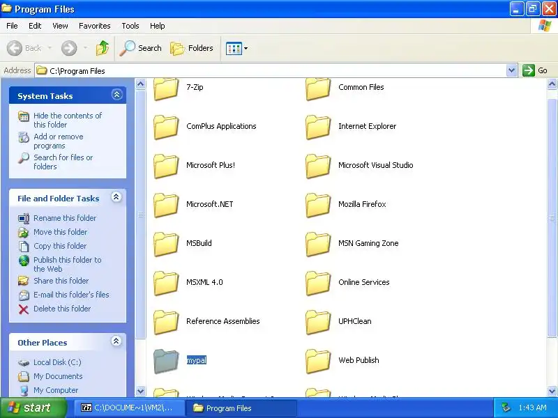Click the system tray network icon

point(505,408)
